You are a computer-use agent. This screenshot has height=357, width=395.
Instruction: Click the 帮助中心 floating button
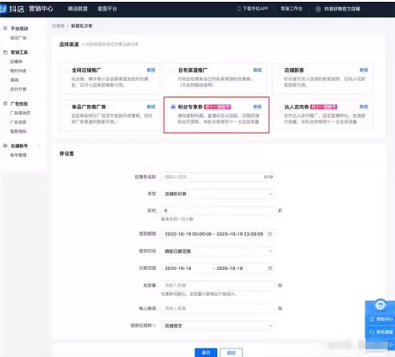tap(381, 319)
